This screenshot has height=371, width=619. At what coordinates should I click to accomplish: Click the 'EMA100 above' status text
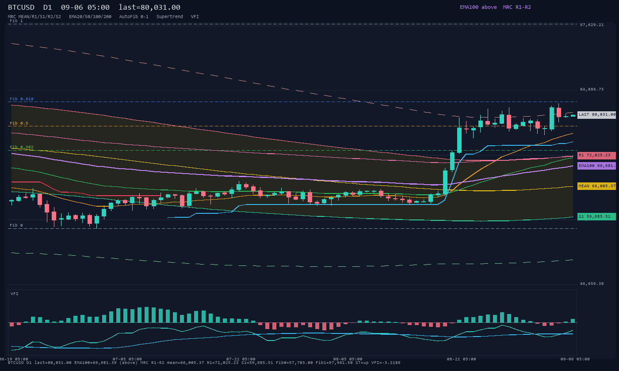coord(478,7)
